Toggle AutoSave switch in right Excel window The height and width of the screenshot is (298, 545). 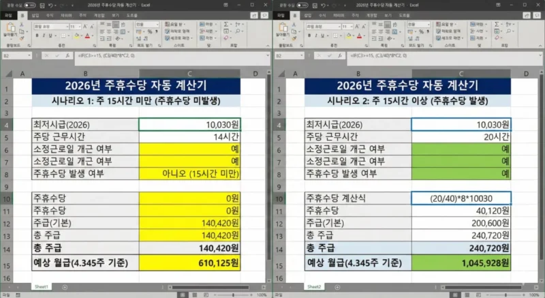point(302,5)
